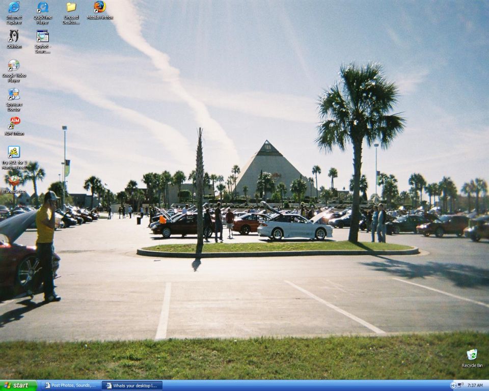Select the Google Video Player shortcut
This screenshot has height=391, width=489.
coord(14,70)
